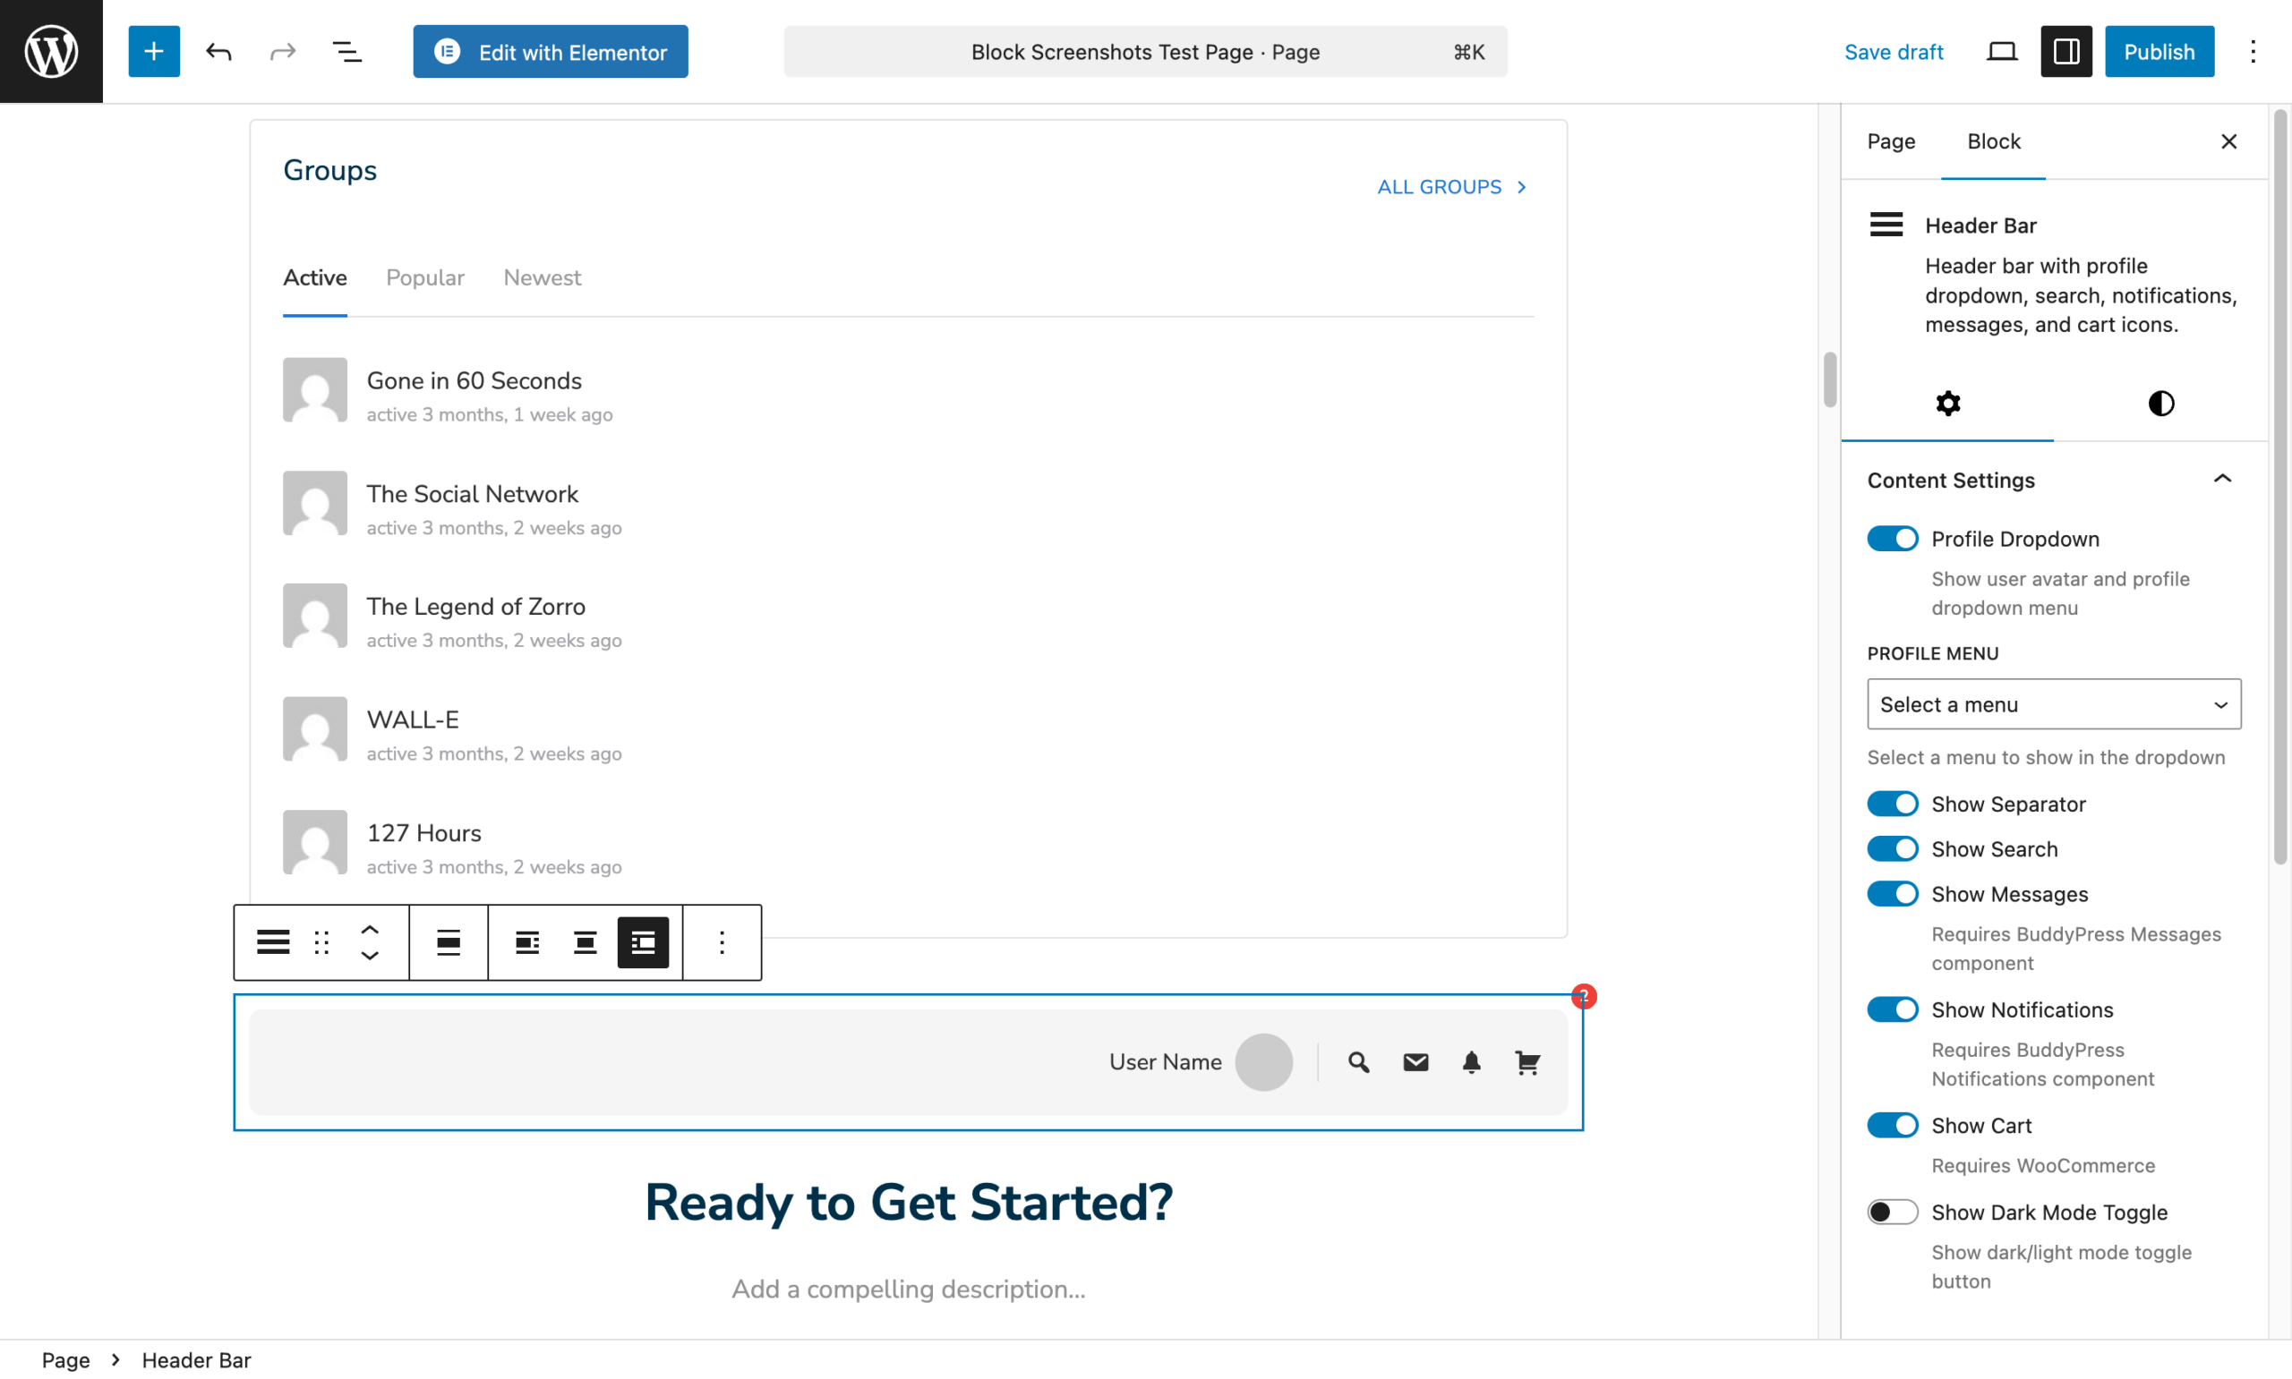Viewport: 2292px width, 1379px height.
Task: Open the block Styles half-circle tab
Action: tap(2160, 404)
